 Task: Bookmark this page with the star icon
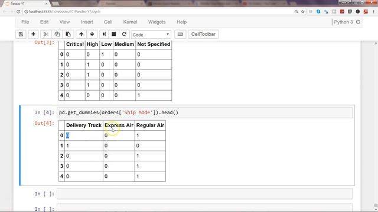click(303, 12)
